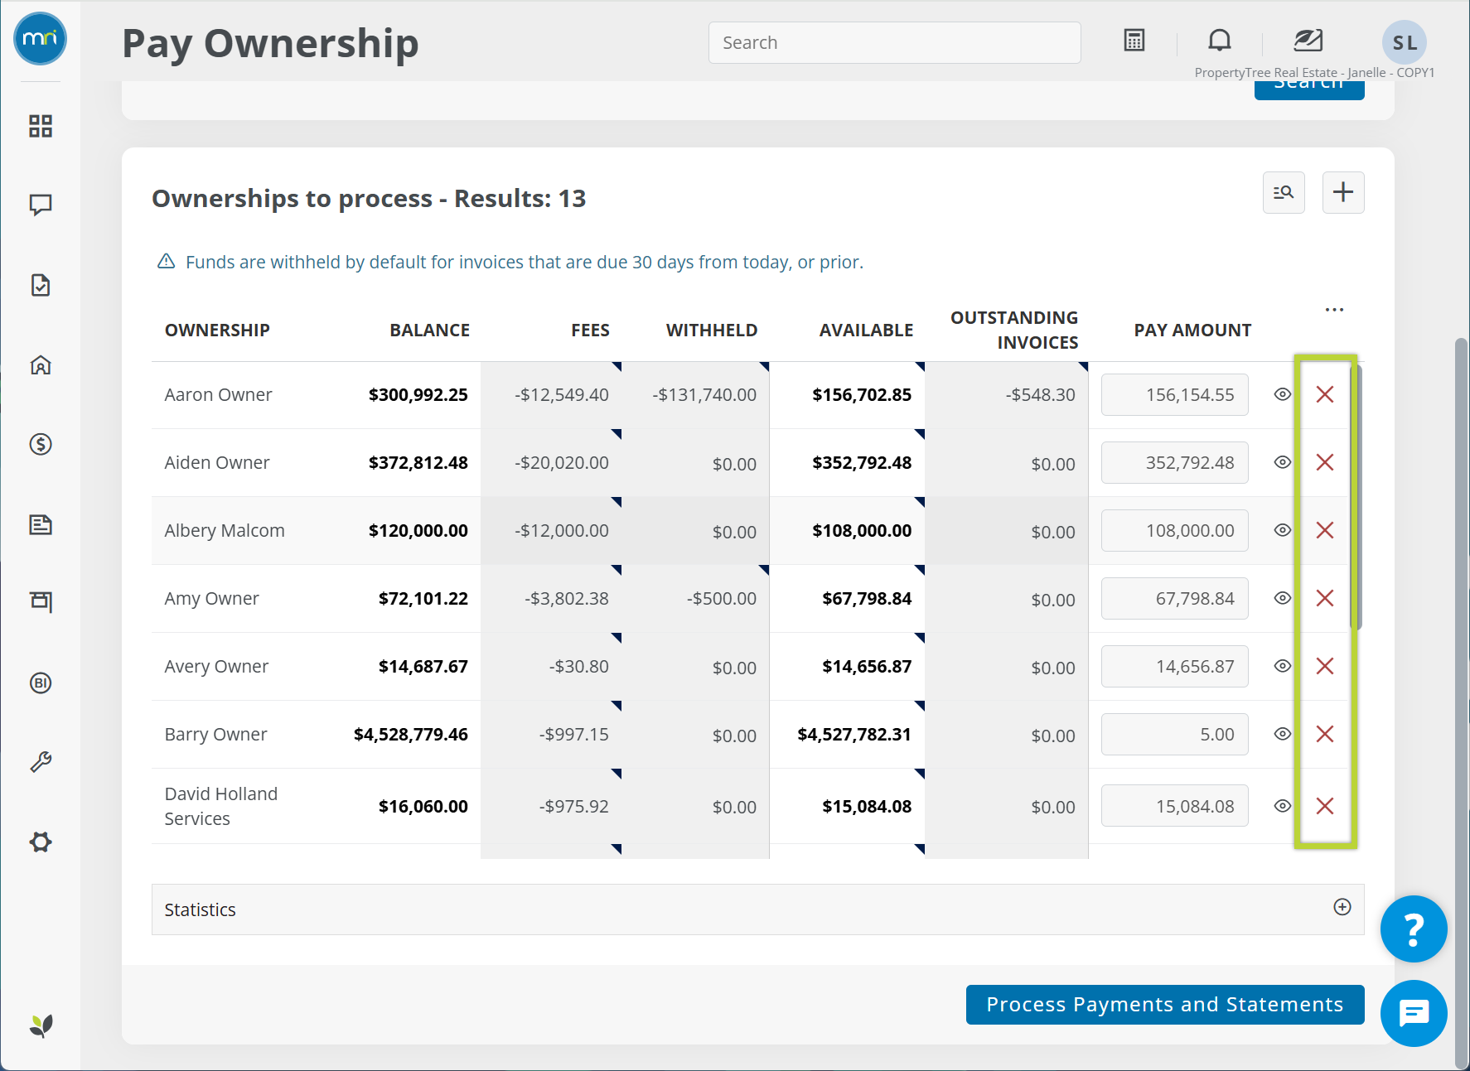
Task: Click the plus add ownership button
Action: click(x=1343, y=192)
